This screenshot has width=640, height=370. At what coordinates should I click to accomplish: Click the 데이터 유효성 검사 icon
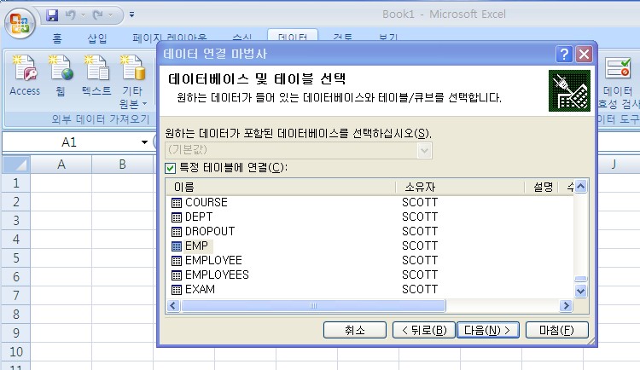click(619, 68)
